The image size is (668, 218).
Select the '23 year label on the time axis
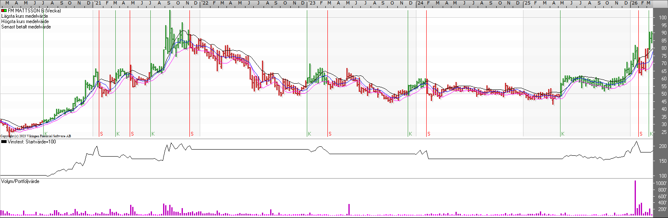[x=312, y=3]
